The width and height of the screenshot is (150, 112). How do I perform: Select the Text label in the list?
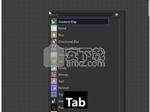(61, 81)
